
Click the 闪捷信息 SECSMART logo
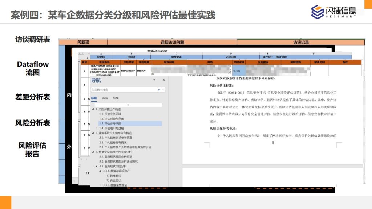[333, 12]
